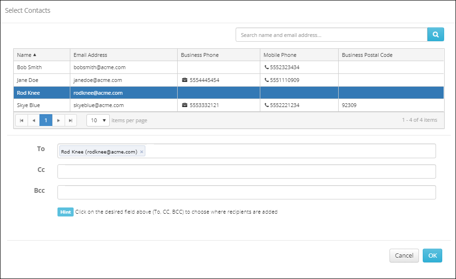Image resolution: width=456 pixels, height=279 pixels.
Task: Click the blue search magnifier button
Action: pos(436,35)
